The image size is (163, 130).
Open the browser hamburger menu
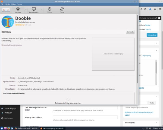pos(160,9)
